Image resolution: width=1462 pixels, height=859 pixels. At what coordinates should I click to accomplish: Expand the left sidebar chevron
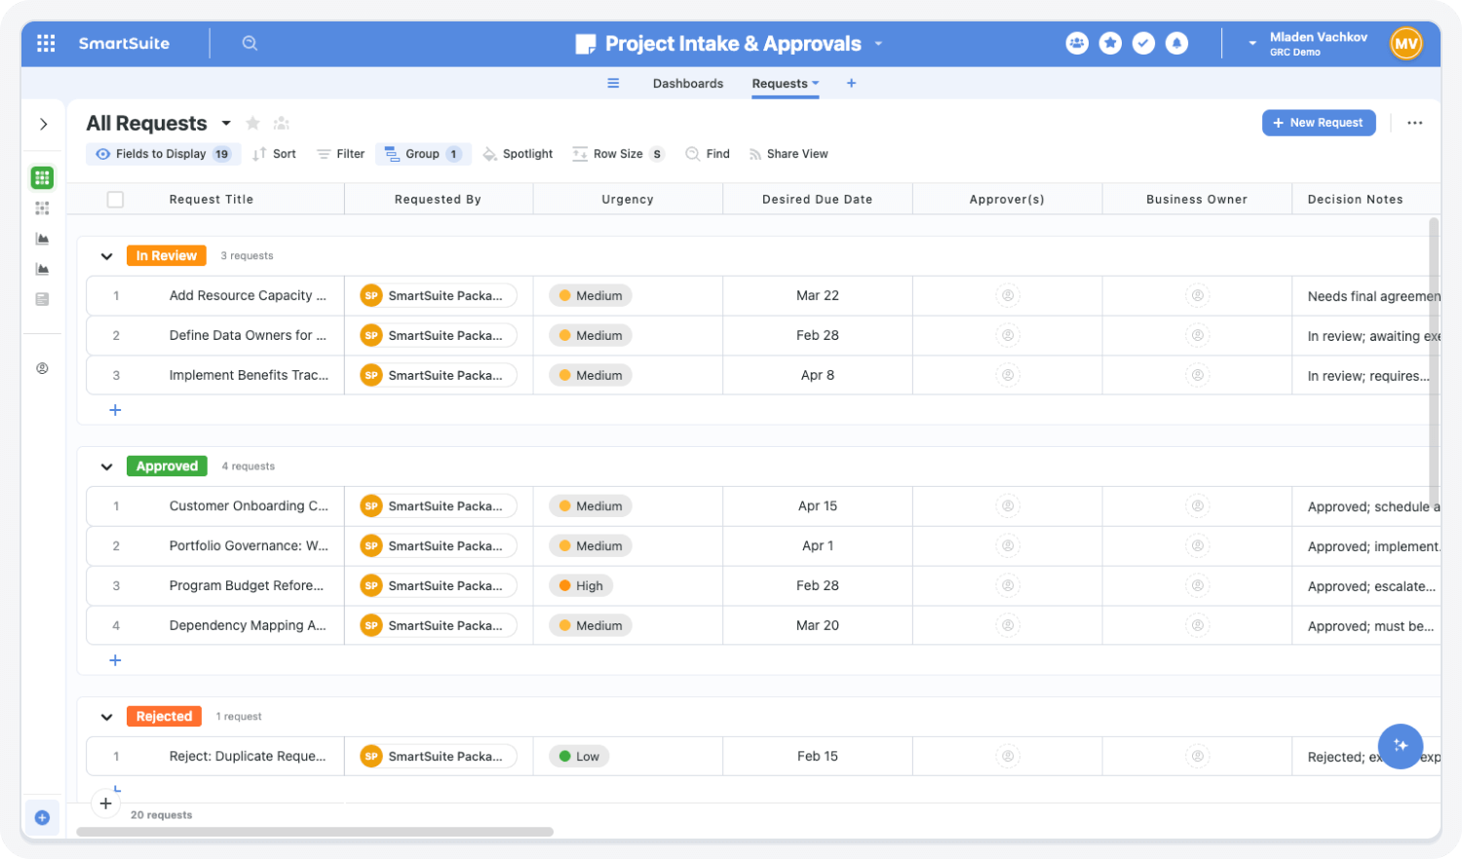[x=43, y=124]
